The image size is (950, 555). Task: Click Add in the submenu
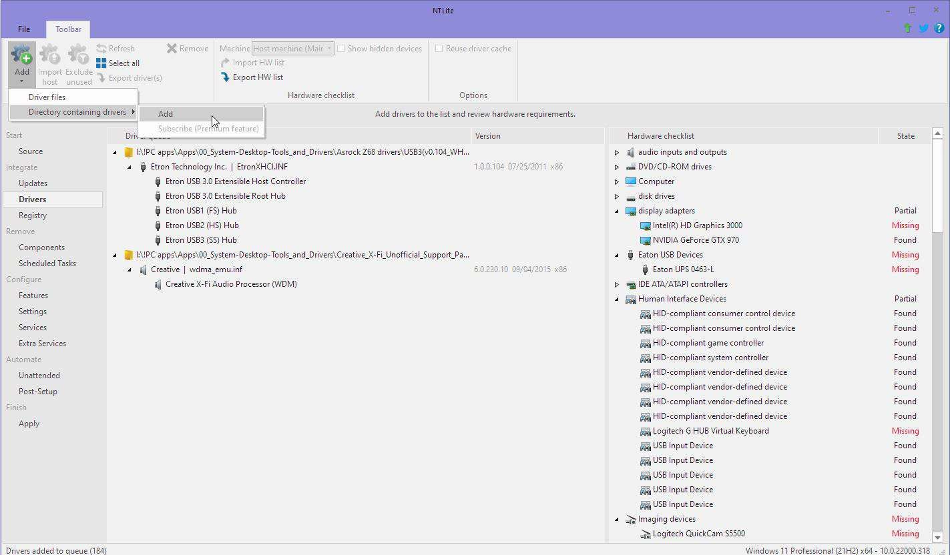pyautogui.click(x=201, y=114)
